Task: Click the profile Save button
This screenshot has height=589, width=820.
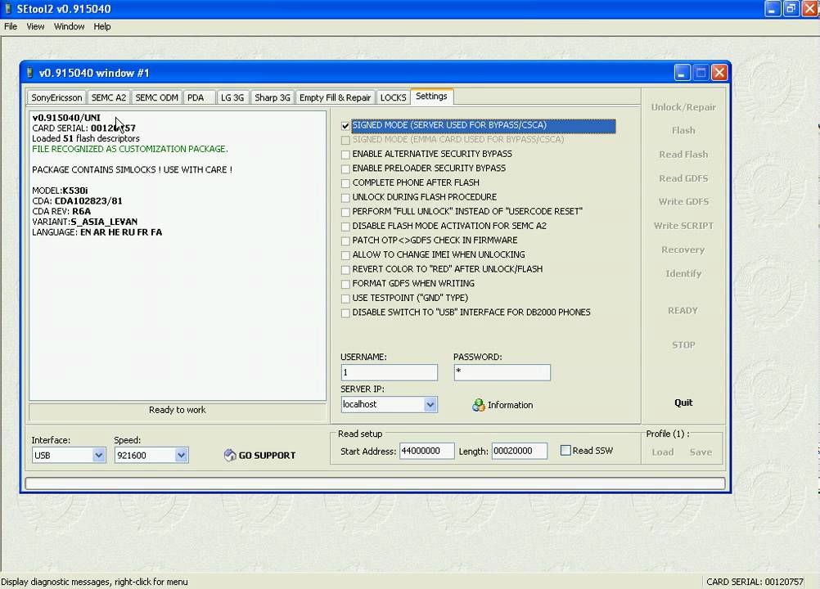Action: 701,452
